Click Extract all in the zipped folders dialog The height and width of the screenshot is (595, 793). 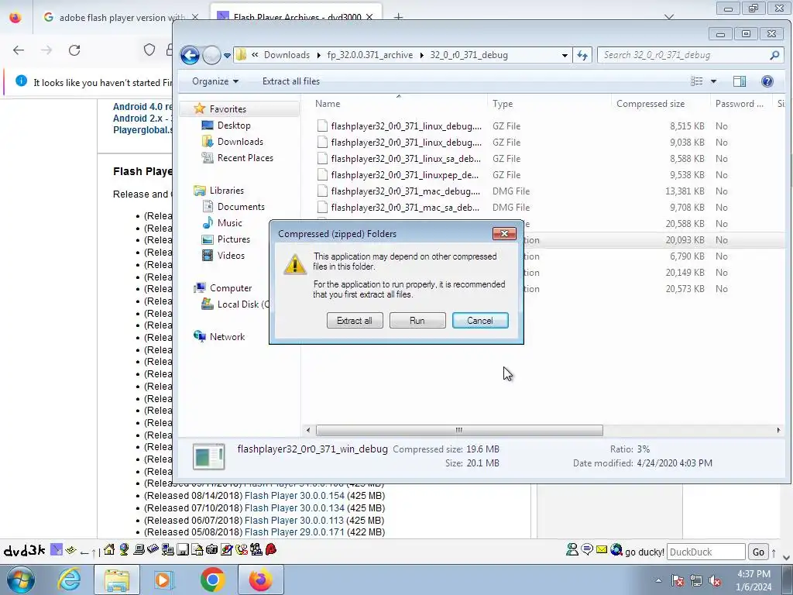(355, 320)
